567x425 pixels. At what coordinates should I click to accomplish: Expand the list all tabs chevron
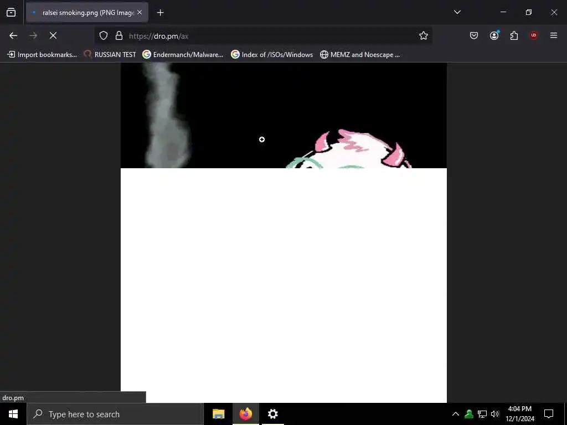pyautogui.click(x=457, y=12)
